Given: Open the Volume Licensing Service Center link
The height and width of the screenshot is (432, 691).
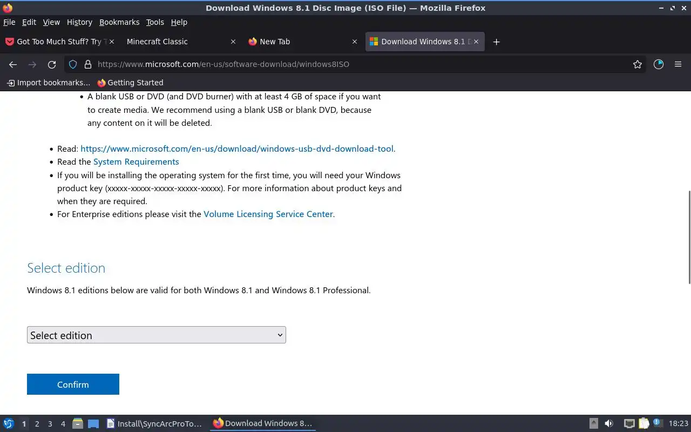Looking at the screenshot, I should (268, 214).
